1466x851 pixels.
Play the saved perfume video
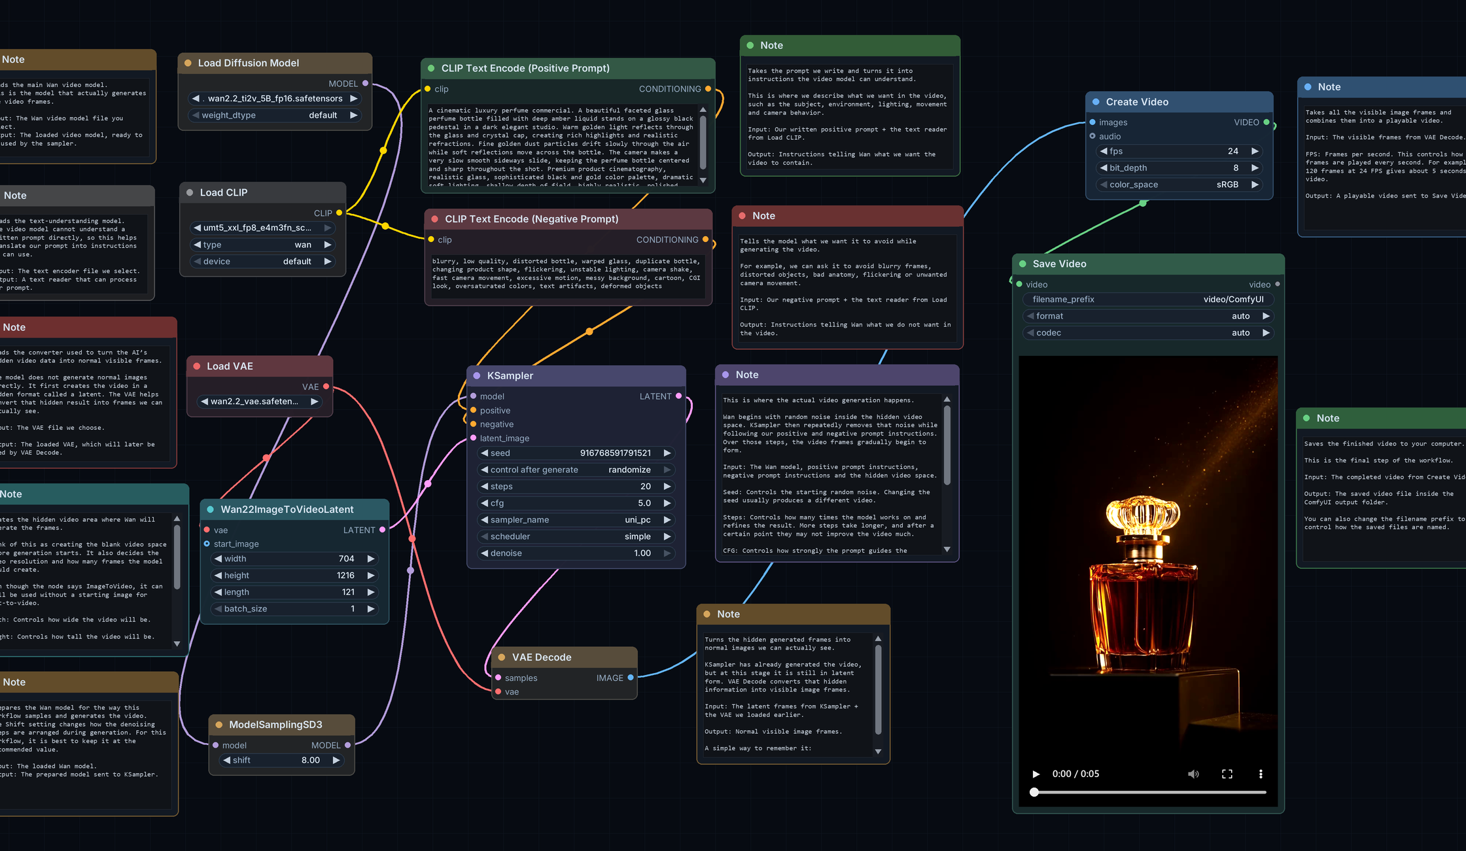click(x=1036, y=774)
